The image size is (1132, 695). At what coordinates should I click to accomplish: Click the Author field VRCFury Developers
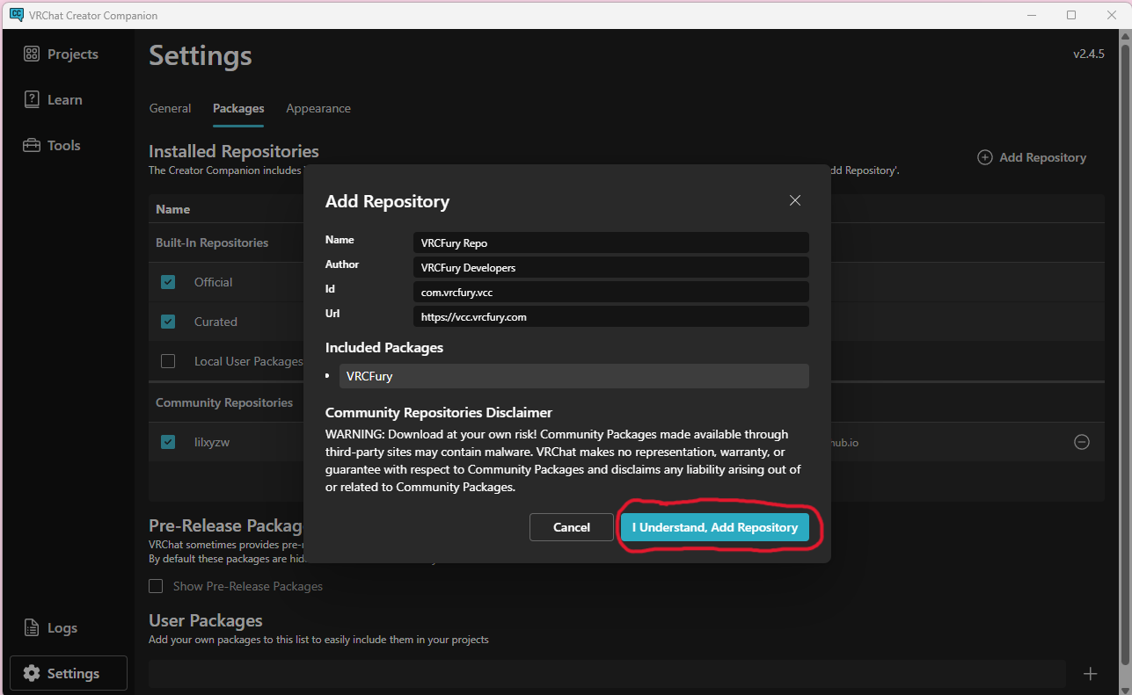coord(611,267)
